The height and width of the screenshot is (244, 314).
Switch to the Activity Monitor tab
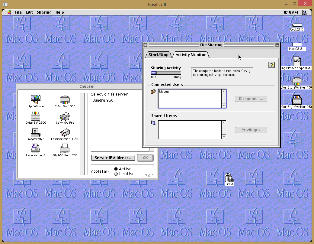click(191, 54)
